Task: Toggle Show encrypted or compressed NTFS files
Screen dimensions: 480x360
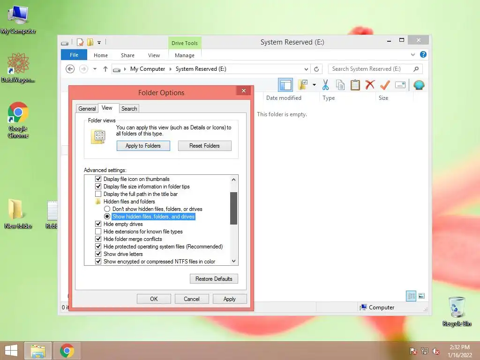Action: 98,261
